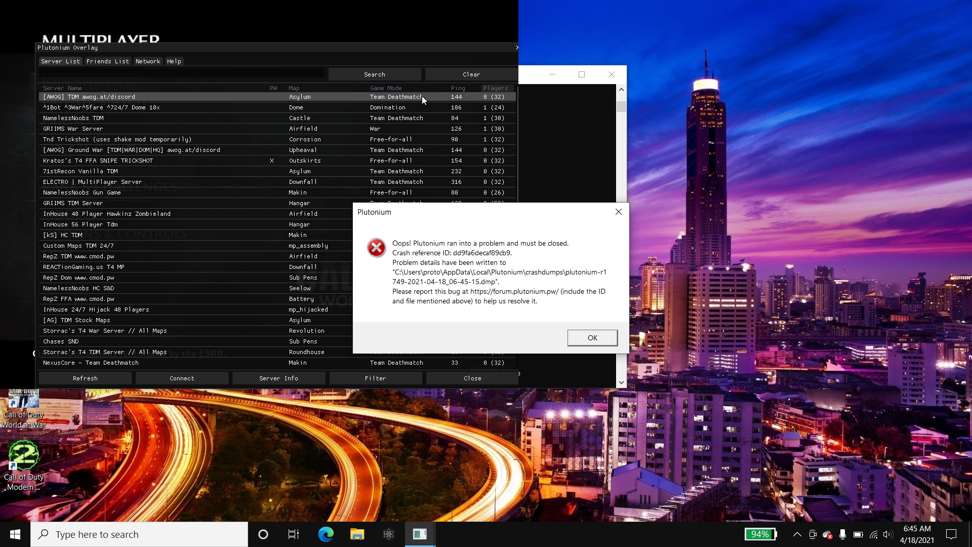This screenshot has height=547, width=972.
Task: Open Cortana from the taskbar
Action: (x=263, y=534)
